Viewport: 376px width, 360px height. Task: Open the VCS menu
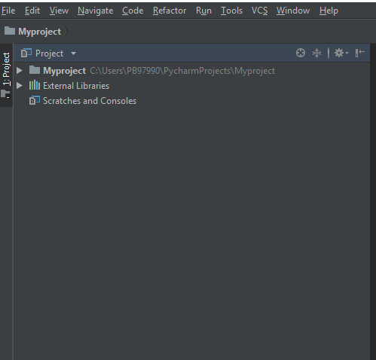pos(259,11)
